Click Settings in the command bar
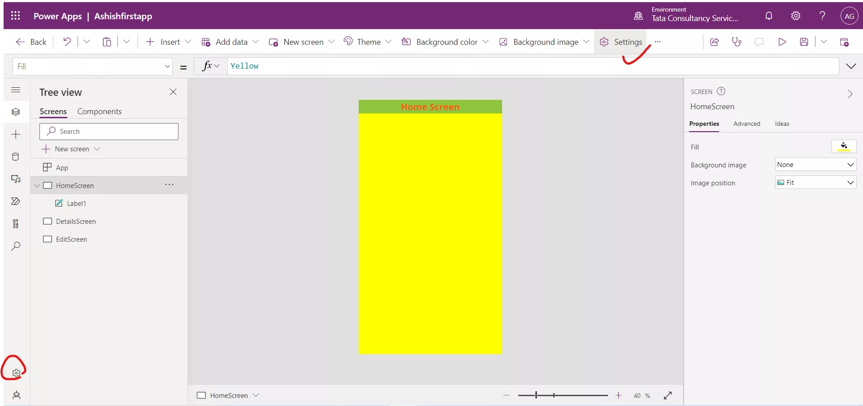Image resolution: width=863 pixels, height=406 pixels. (621, 42)
